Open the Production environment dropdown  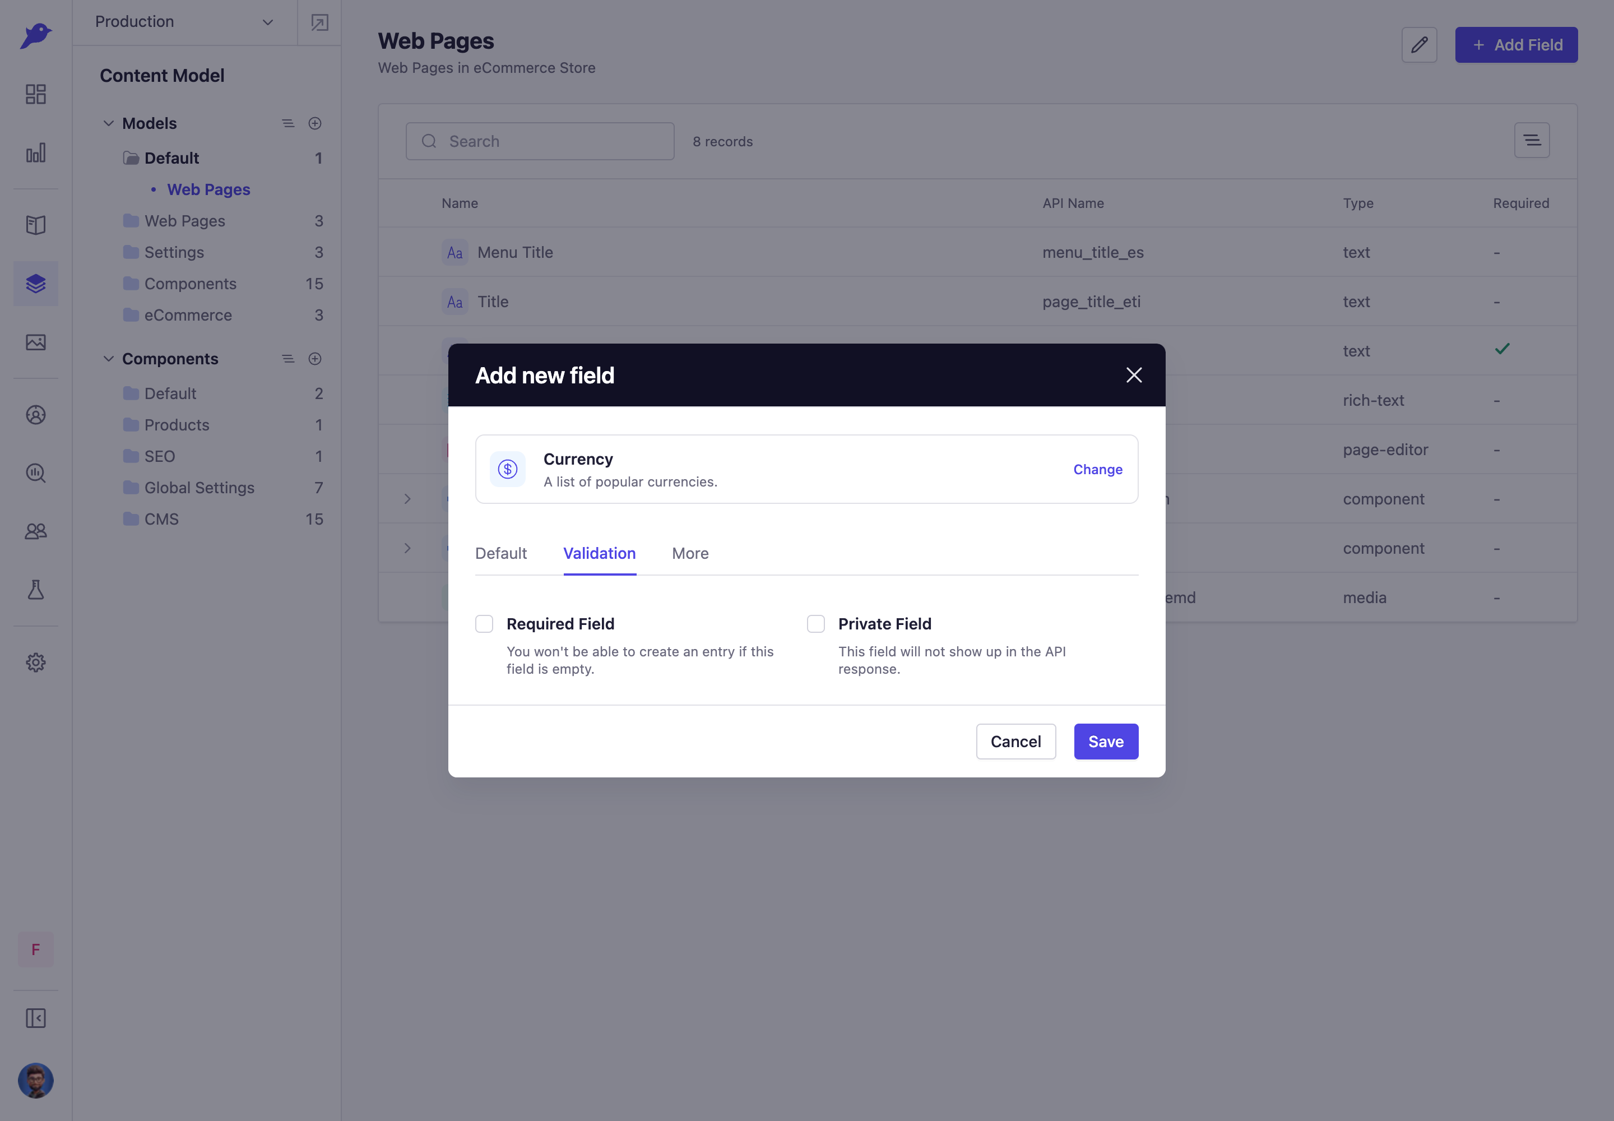(185, 22)
